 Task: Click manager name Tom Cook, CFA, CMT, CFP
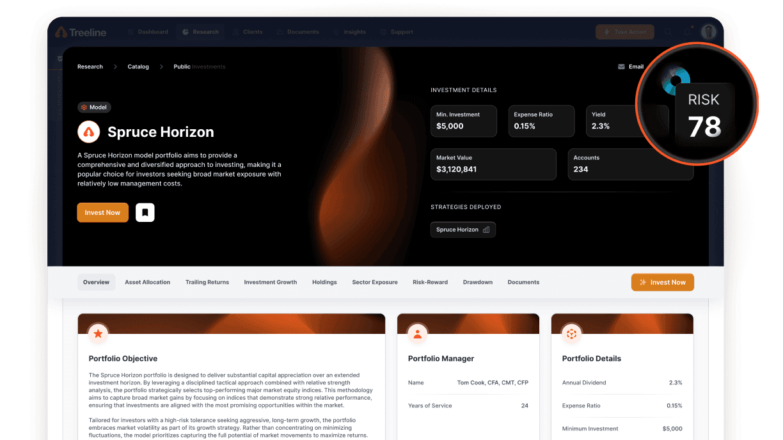493,382
